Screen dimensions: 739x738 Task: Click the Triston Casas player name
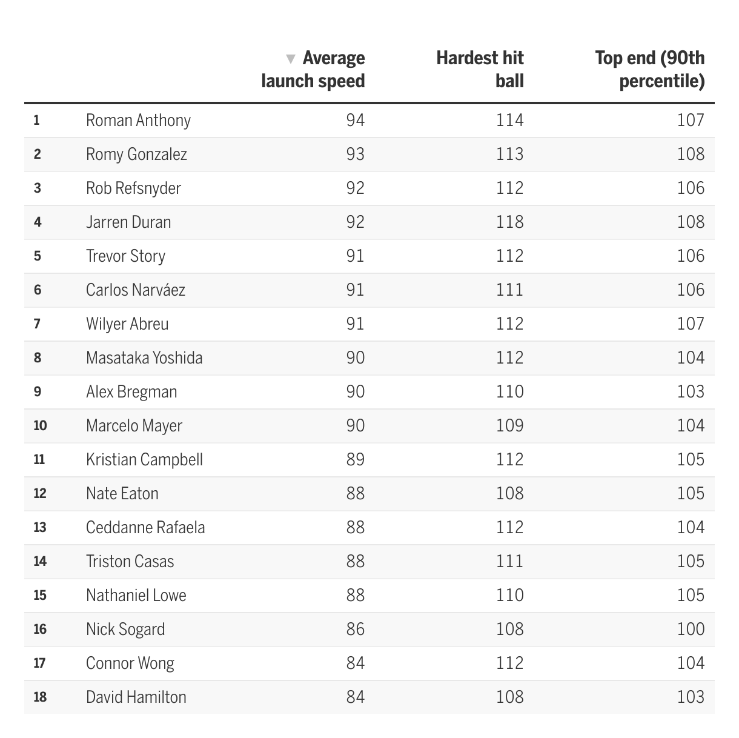[x=130, y=561]
